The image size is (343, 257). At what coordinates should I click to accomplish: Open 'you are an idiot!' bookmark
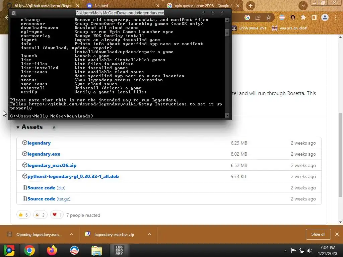coord(290,28)
